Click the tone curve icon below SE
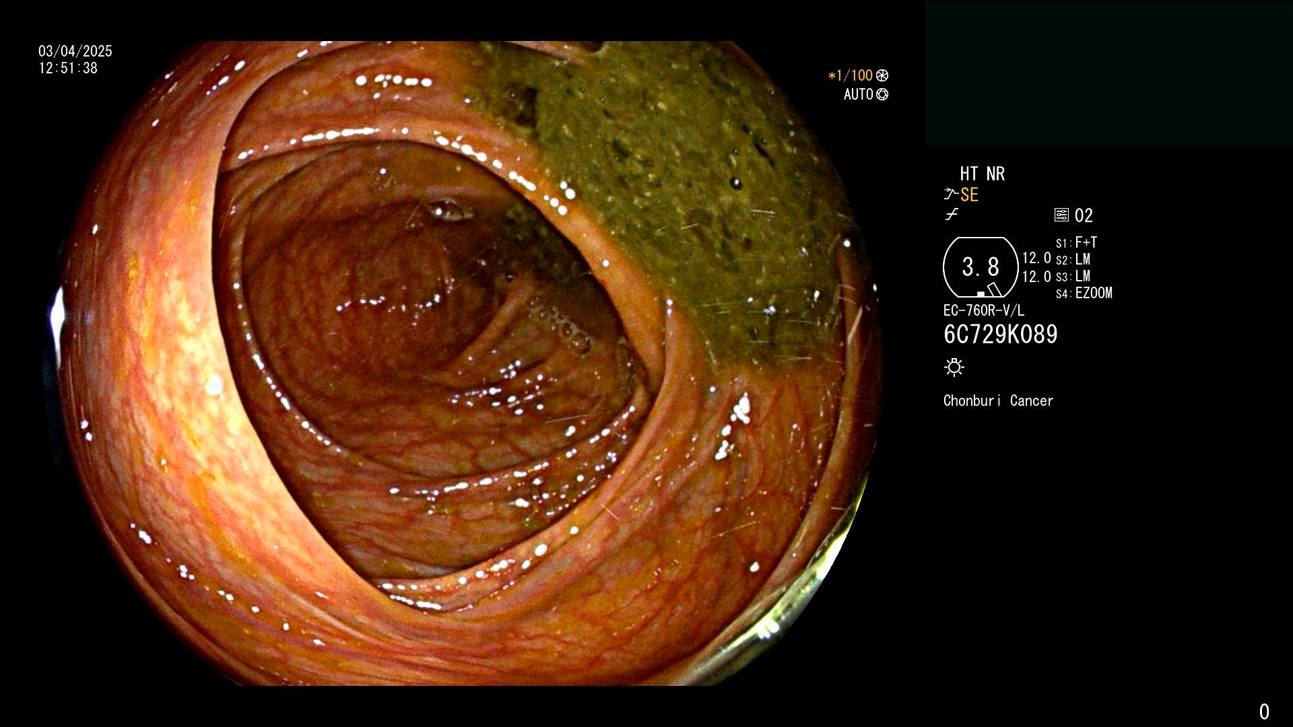Screen dimensions: 1293x727 tap(952, 215)
